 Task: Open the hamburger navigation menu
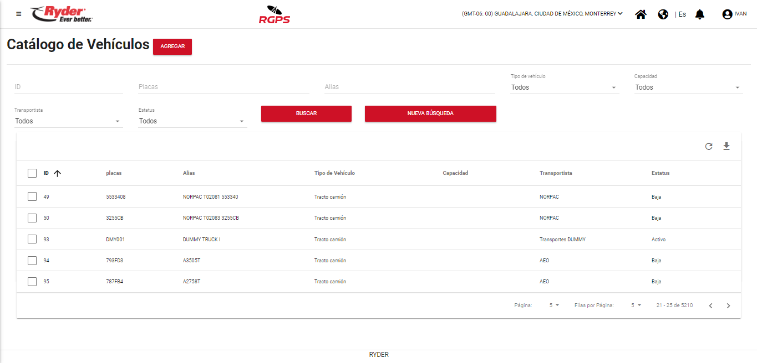pyautogui.click(x=19, y=14)
